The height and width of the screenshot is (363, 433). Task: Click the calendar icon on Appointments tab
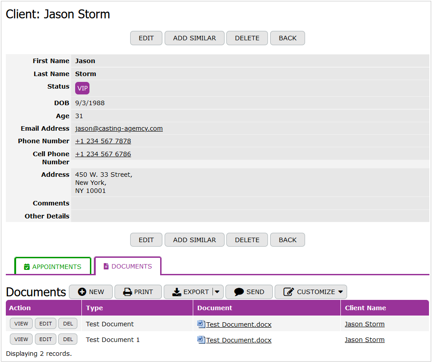27,267
